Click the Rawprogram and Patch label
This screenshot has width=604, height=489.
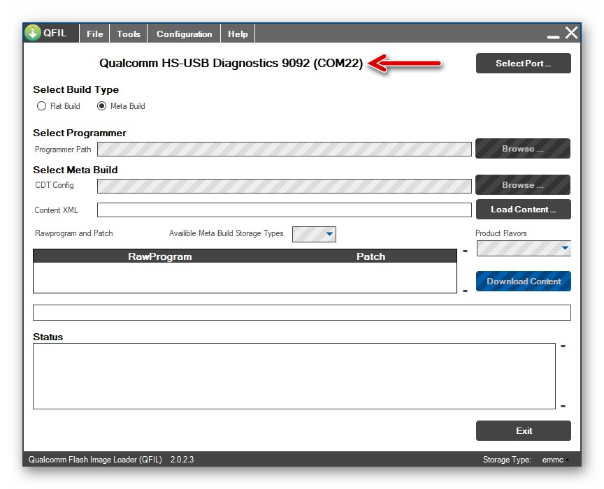pyautogui.click(x=74, y=233)
